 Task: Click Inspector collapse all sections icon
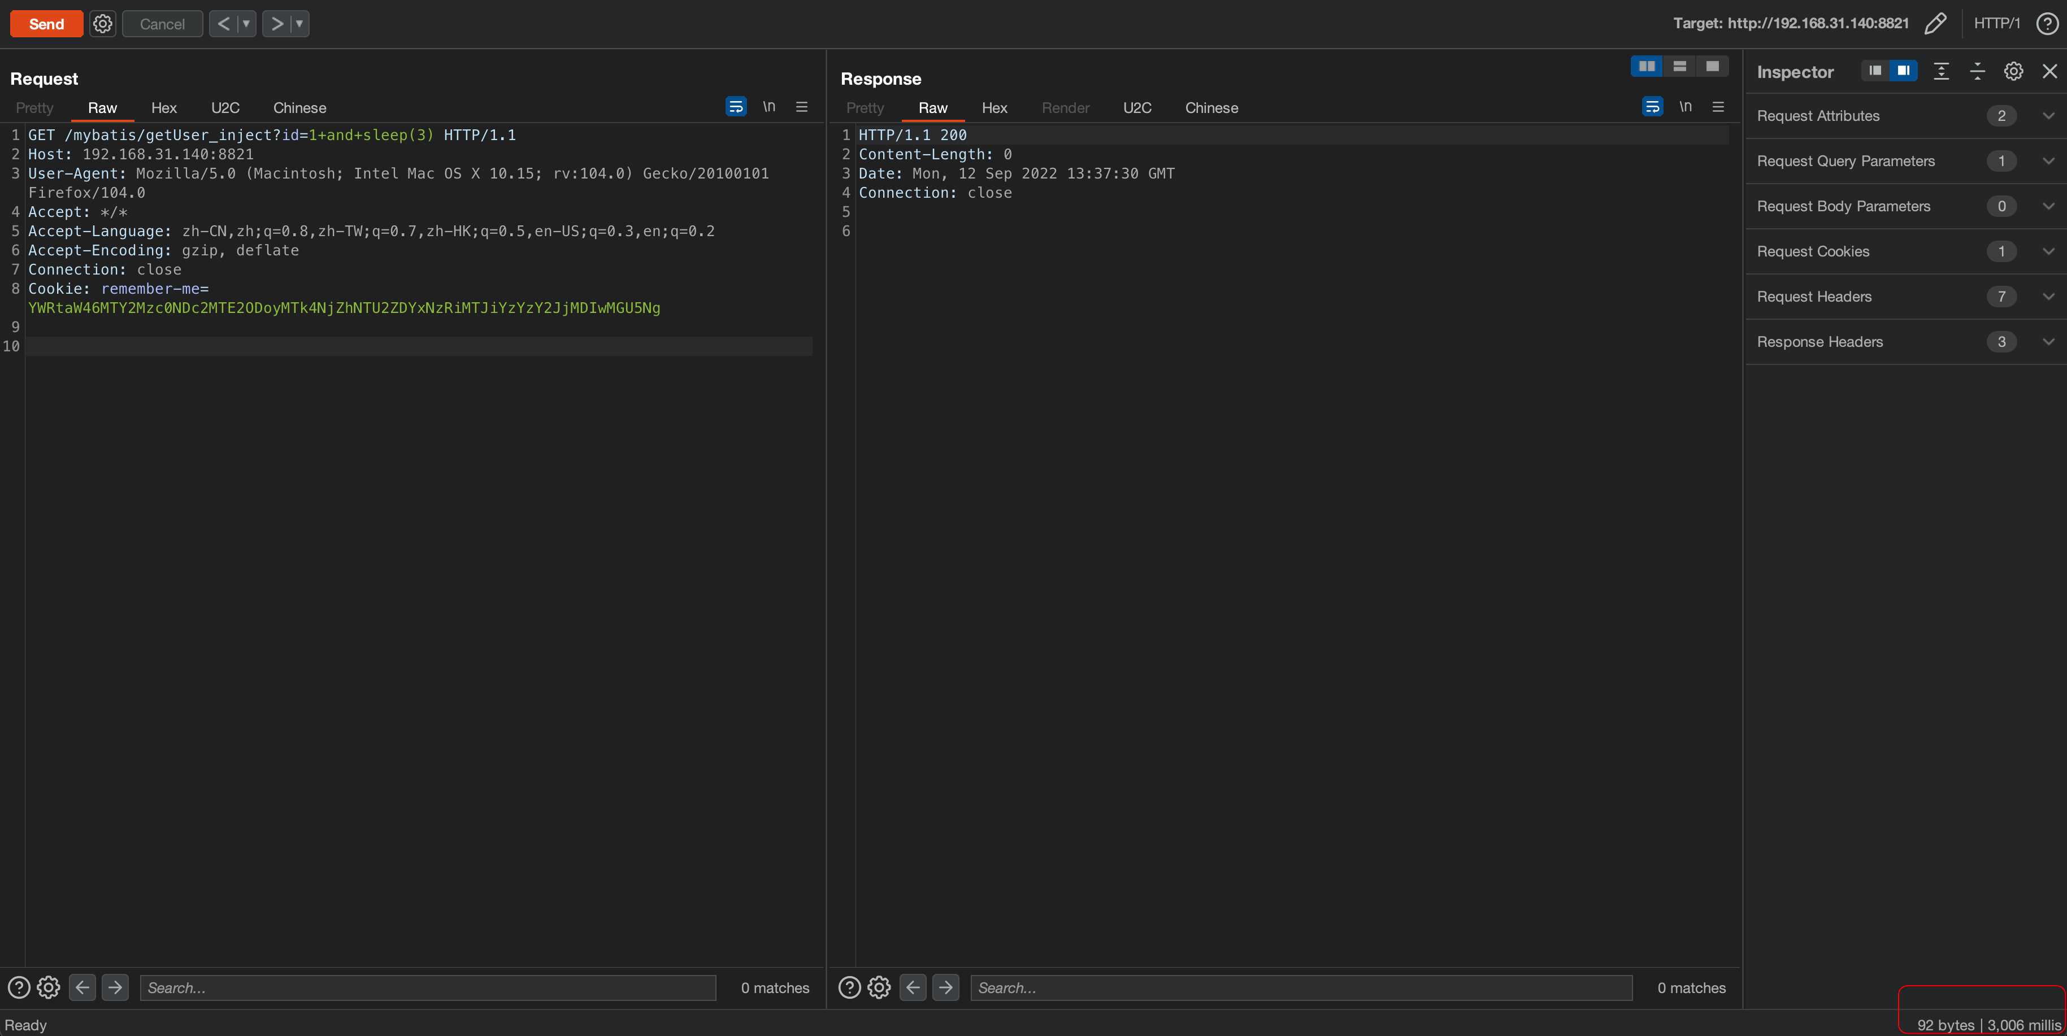[1977, 71]
